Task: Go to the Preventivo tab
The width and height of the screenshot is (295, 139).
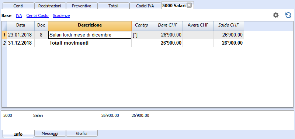Action: pyautogui.click(x=81, y=6)
